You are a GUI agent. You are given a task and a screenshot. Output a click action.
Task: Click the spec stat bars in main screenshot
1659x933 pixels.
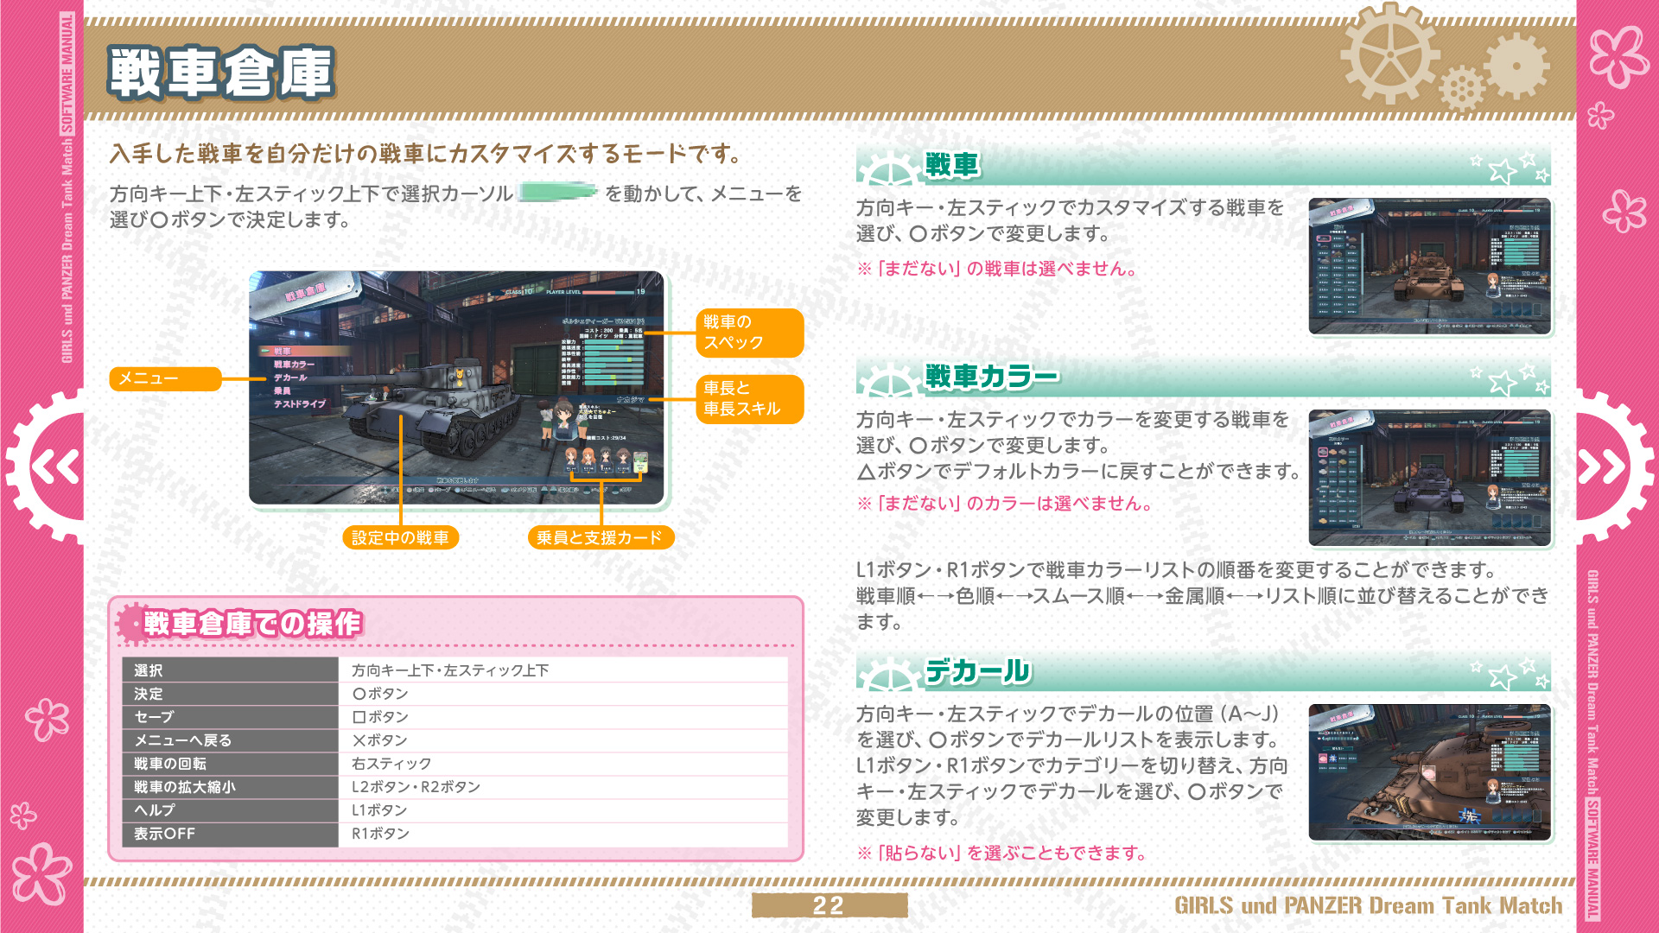615,362
